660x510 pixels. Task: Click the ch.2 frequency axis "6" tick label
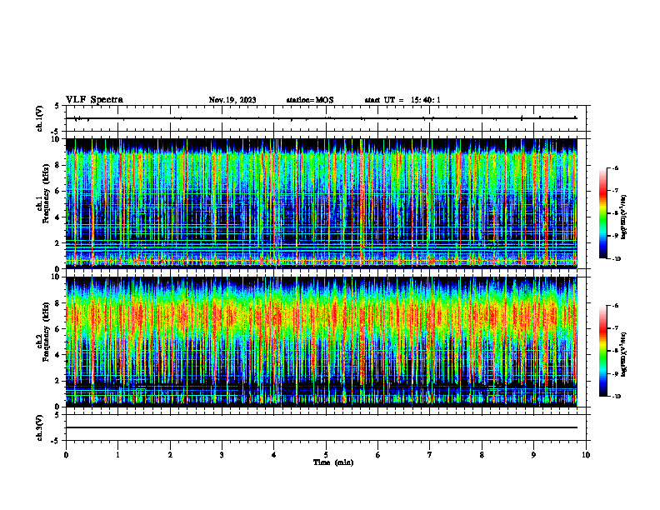click(58, 329)
